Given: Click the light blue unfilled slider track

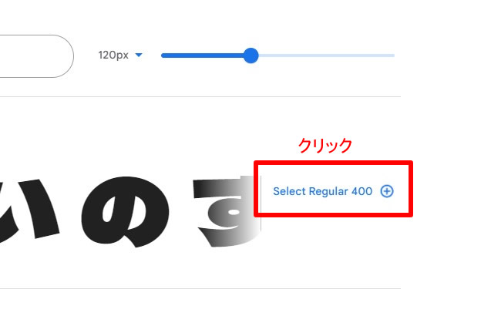Looking at the screenshot, I should point(327,55).
